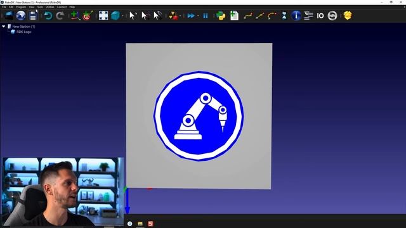Undo the last action
Viewport: 406px width, 228px height.
pos(48,16)
